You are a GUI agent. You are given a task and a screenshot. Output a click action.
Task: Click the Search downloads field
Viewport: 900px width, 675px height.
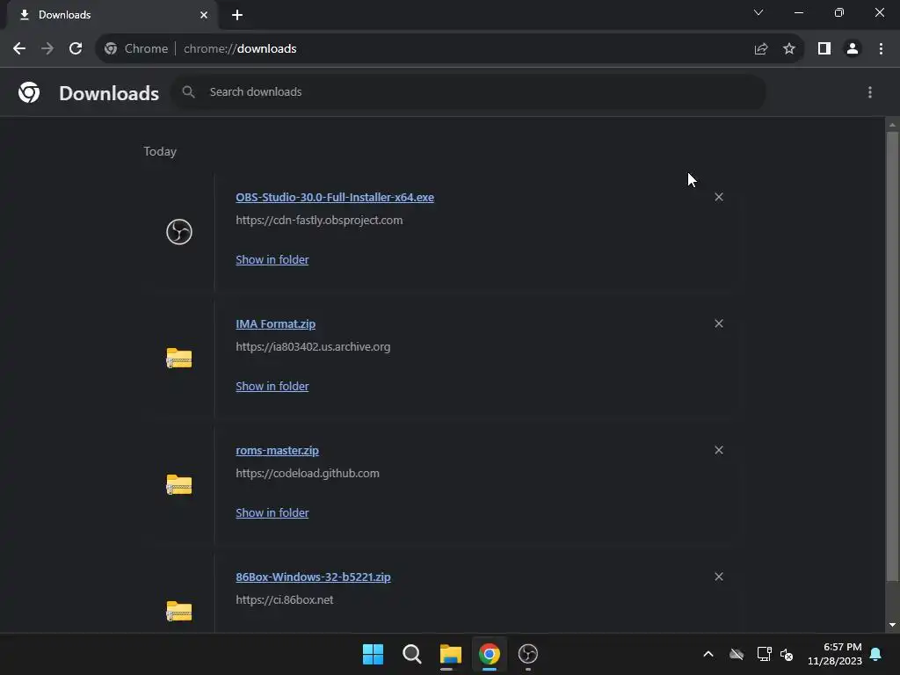click(x=468, y=91)
